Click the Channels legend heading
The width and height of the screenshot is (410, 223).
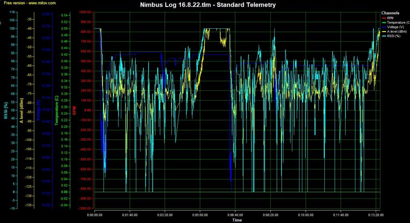click(x=390, y=13)
